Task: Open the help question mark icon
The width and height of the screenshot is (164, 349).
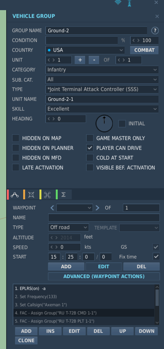Action: tap(155, 30)
